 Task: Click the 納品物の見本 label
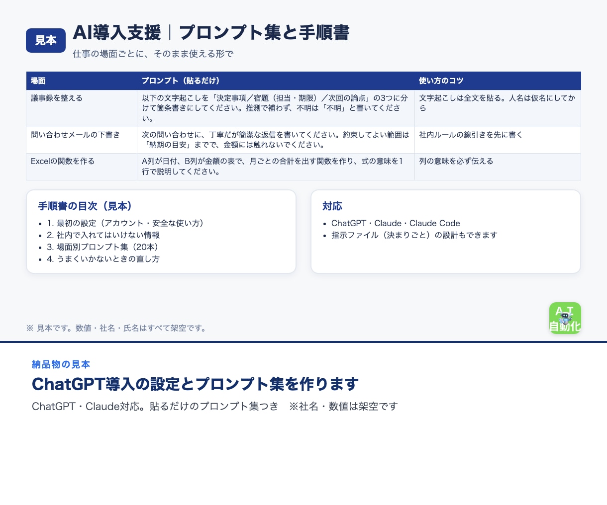[61, 364]
